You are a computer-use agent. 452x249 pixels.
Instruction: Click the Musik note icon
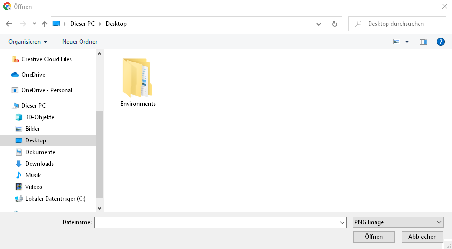[x=19, y=175]
